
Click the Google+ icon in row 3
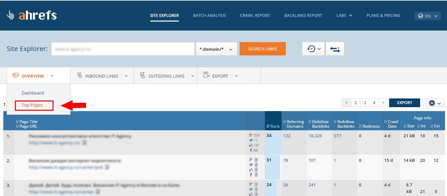click(x=251, y=184)
